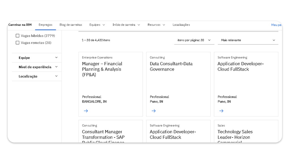Open the Início de carreira menu
This screenshot has width=290, height=151.
(x=126, y=25)
